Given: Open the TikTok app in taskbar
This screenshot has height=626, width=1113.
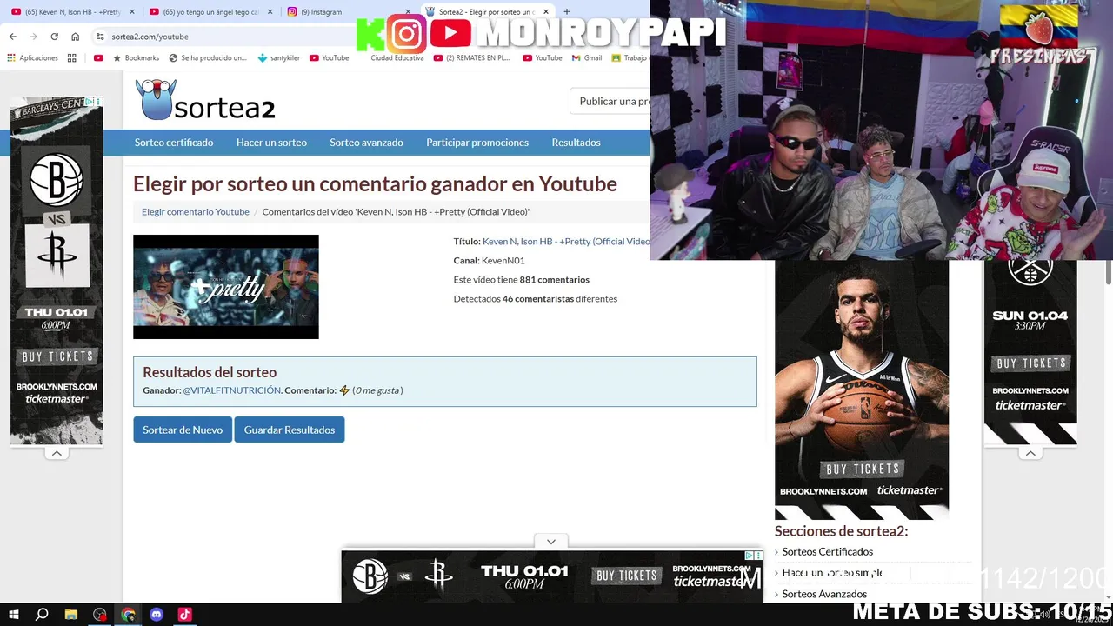Looking at the screenshot, I should click(x=184, y=615).
